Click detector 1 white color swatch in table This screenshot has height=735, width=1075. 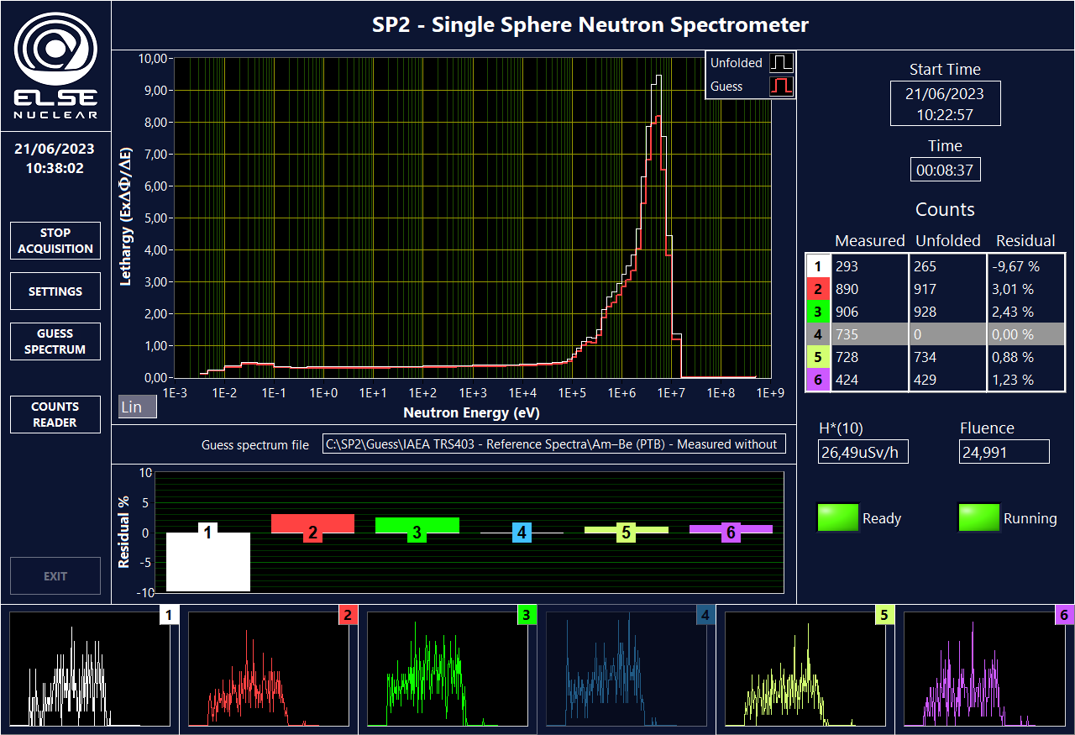(x=818, y=266)
